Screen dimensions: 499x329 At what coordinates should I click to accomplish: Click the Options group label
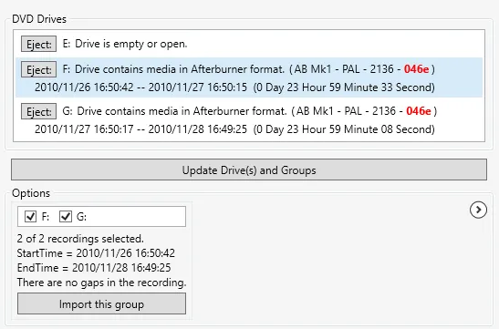tap(31, 193)
